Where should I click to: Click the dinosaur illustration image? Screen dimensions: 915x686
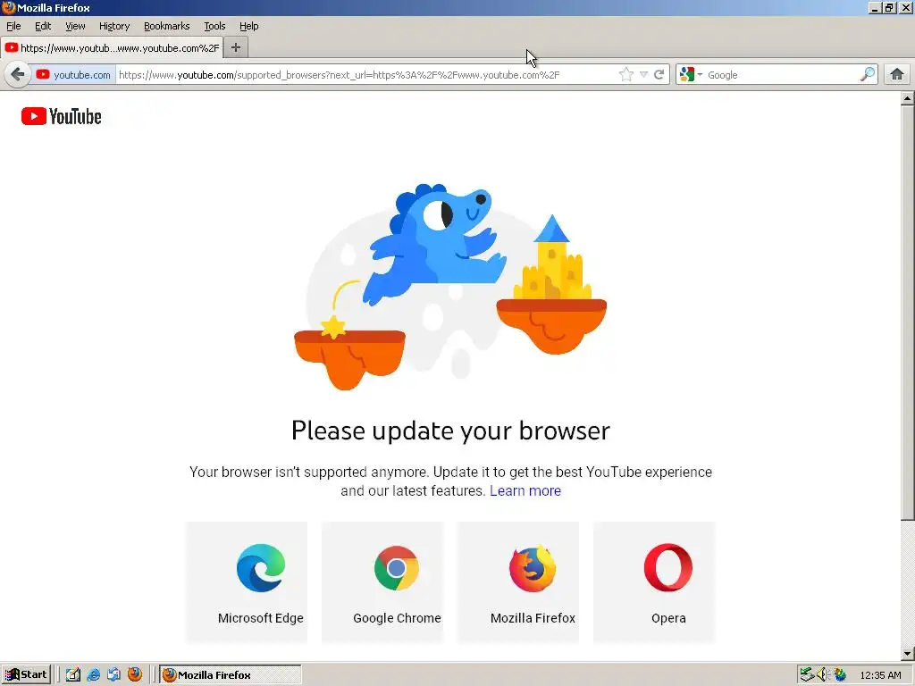click(450, 287)
